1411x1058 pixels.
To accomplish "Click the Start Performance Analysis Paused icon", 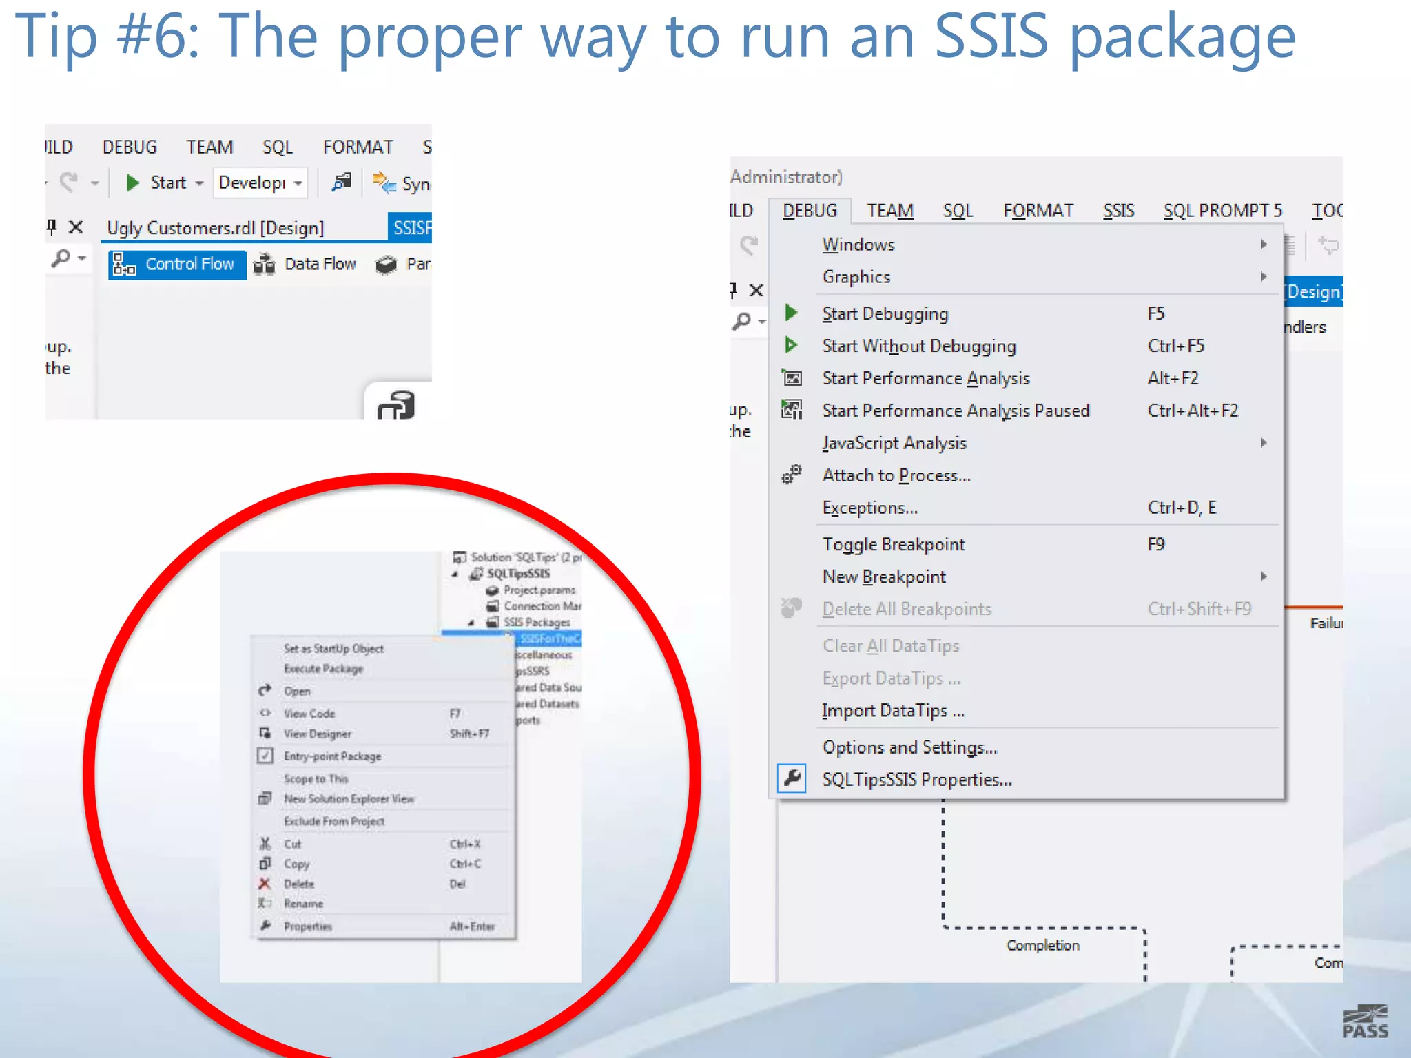I will pos(792,410).
